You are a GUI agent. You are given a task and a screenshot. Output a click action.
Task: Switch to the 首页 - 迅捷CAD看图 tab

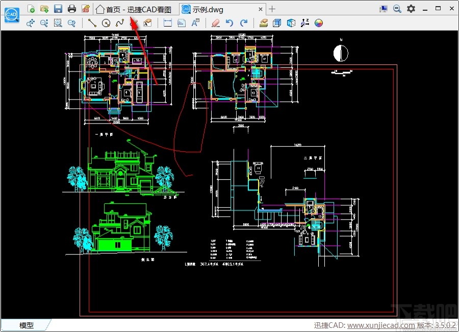[x=134, y=9]
